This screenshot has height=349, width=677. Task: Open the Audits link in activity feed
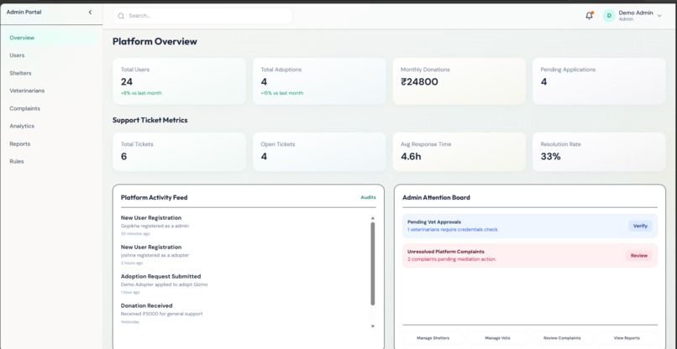[368, 197]
